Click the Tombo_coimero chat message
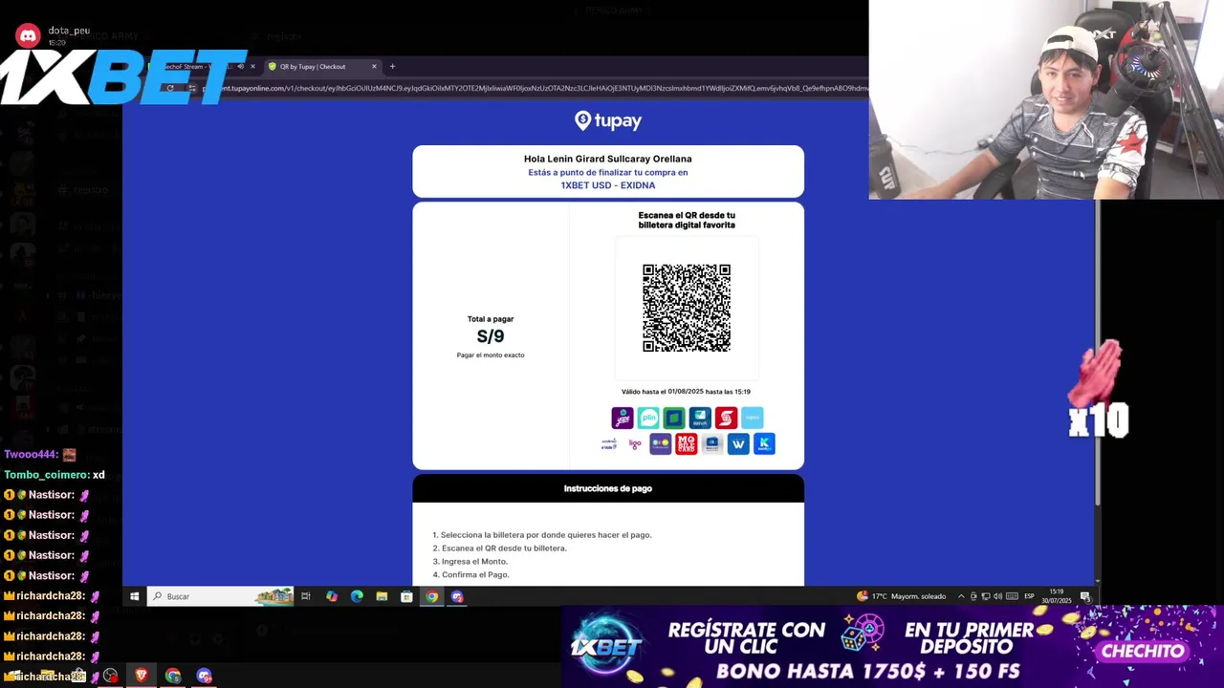This screenshot has height=688, width=1224. coord(55,475)
